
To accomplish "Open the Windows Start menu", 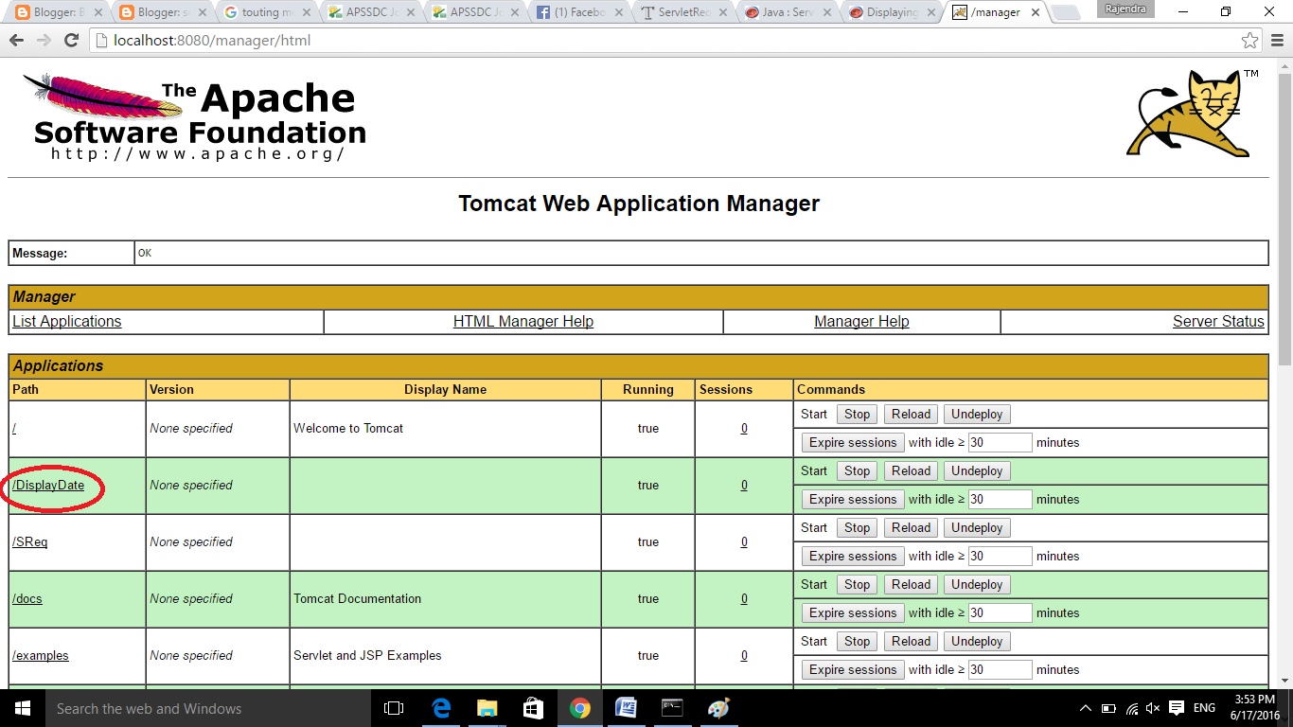I will click(22, 708).
